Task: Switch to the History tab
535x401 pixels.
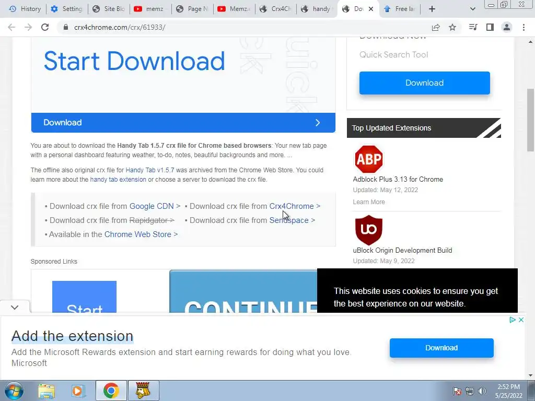Action: [x=25, y=9]
